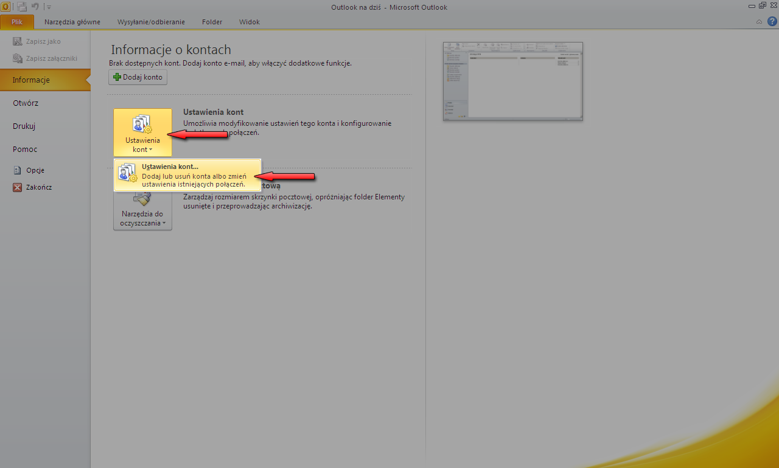This screenshot has width=779, height=468.
Task: Click Zapisz załączniki in the sidebar
Action: tap(45, 59)
